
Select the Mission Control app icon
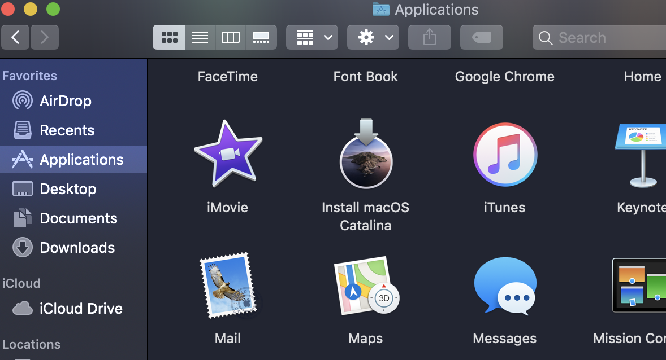click(x=639, y=285)
